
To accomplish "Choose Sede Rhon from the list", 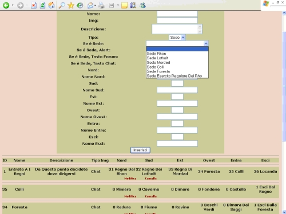I will [177, 54].
